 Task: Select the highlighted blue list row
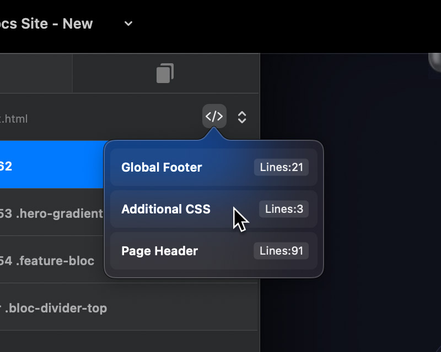point(50,165)
